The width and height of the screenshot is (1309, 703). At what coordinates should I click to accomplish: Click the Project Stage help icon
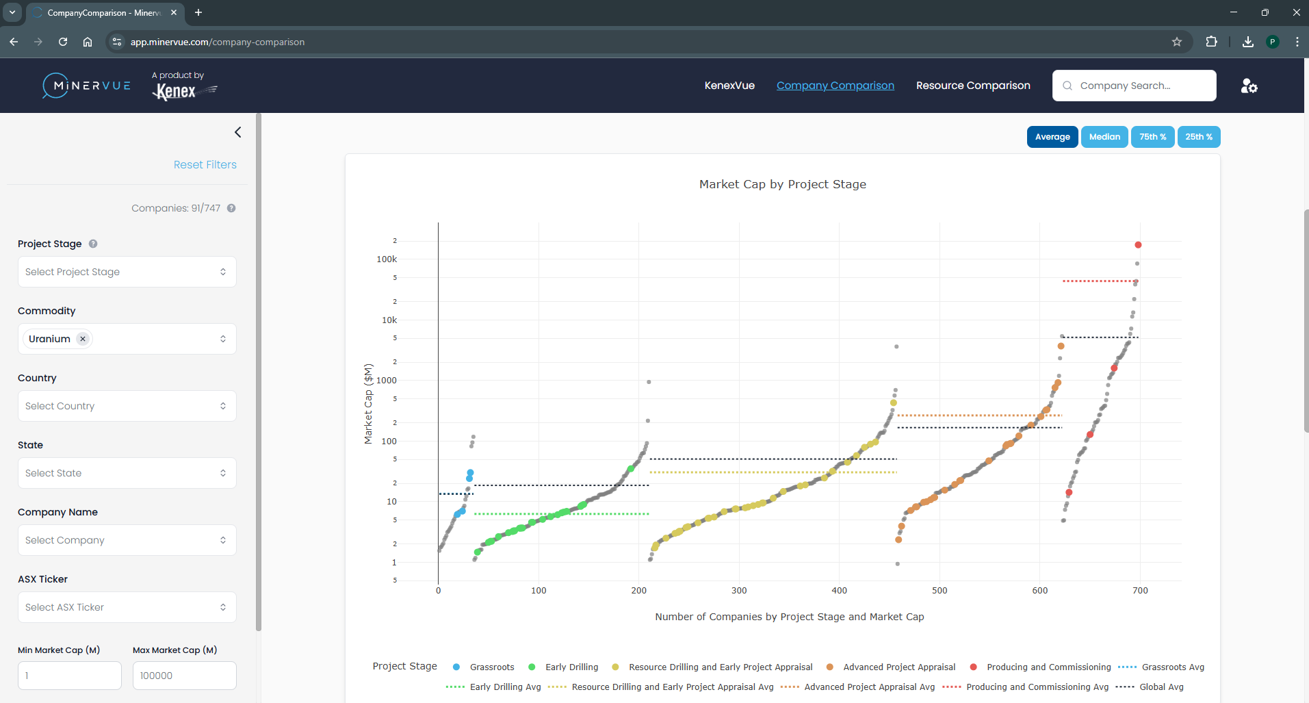(x=93, y=244)
